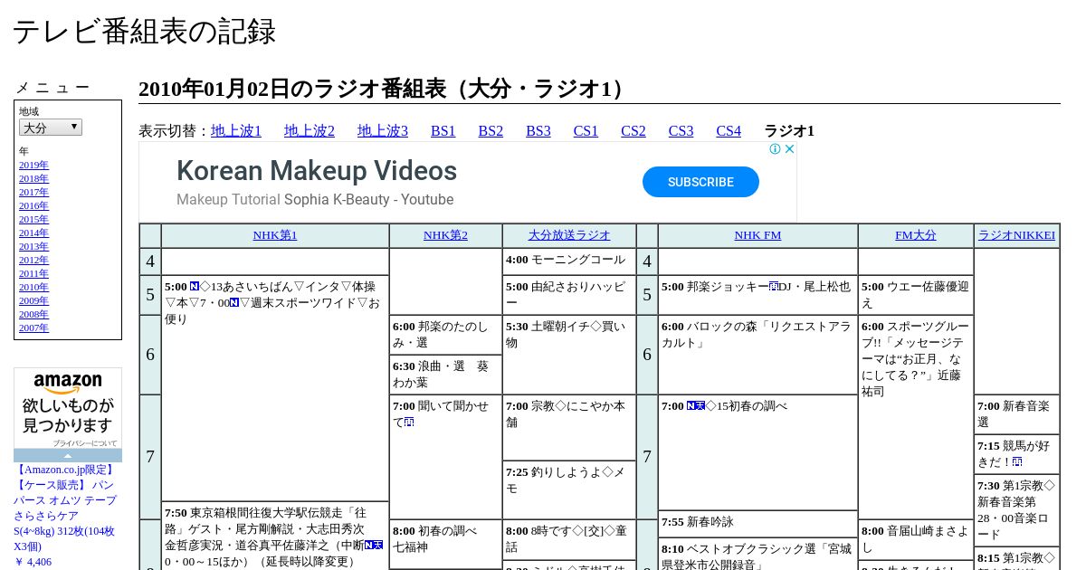Select the 6:00 邦楽のたのしみ・選 program
1086x570 pixels.
(x=445, y=335)
